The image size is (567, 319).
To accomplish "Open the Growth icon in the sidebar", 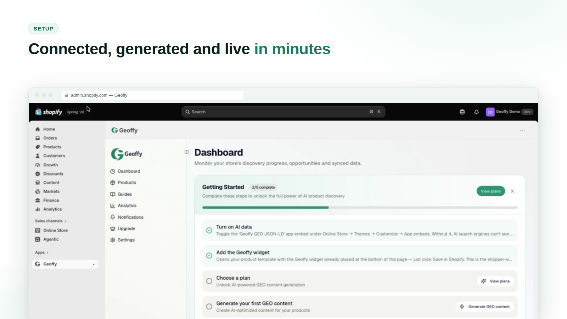I will (38, 165).
